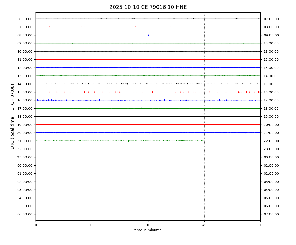296x245 pixels.
Task: Click the 60 tick label on the x-axis
Action: click(x=260, y=225)
